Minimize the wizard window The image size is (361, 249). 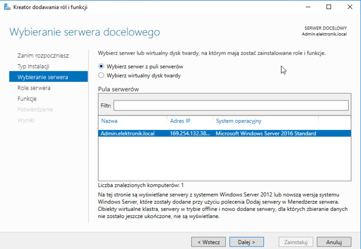[307, 7]
